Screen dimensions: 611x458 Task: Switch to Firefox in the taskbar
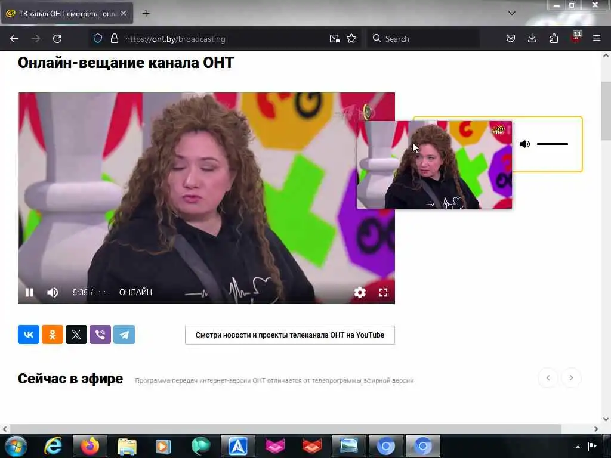tap(90, 446)
